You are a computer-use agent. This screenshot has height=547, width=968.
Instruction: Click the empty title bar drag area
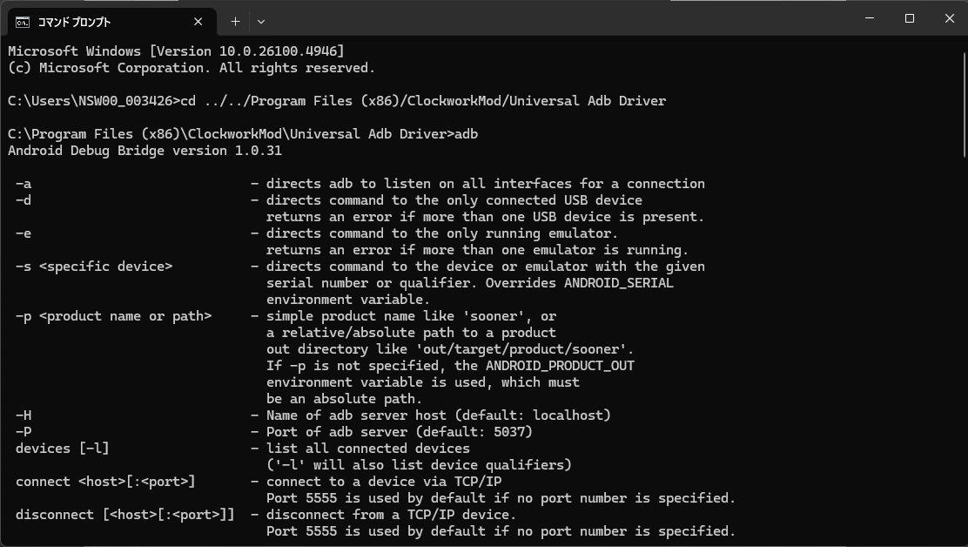[557, 18]
